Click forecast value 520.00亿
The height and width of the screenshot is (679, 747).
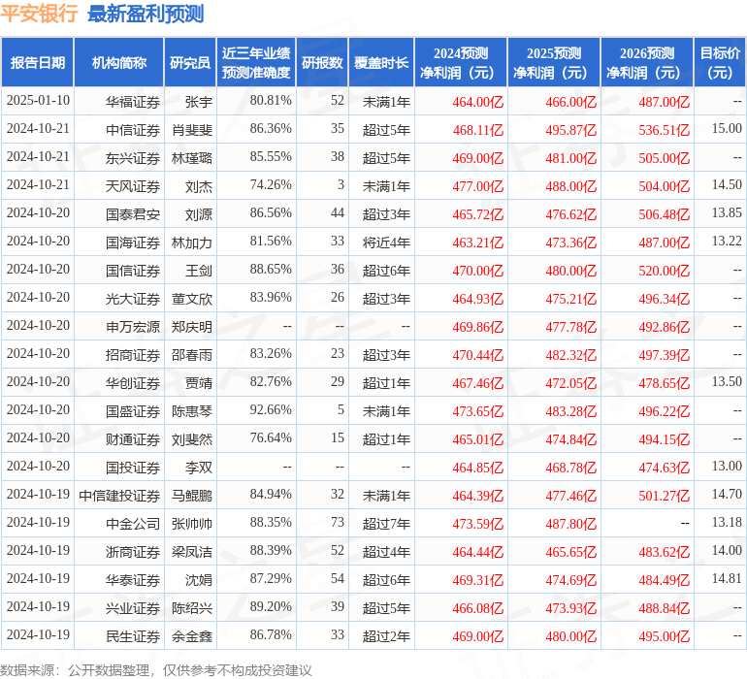click(665, 271)
